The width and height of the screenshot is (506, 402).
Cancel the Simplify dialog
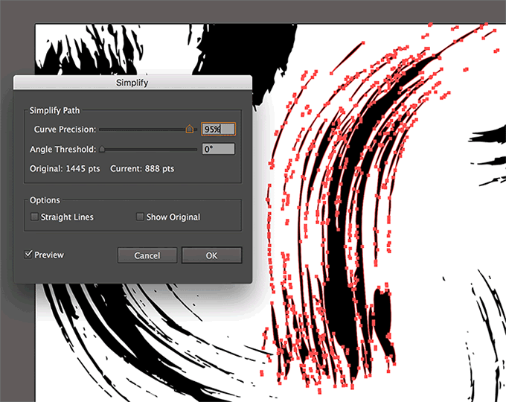147,255
